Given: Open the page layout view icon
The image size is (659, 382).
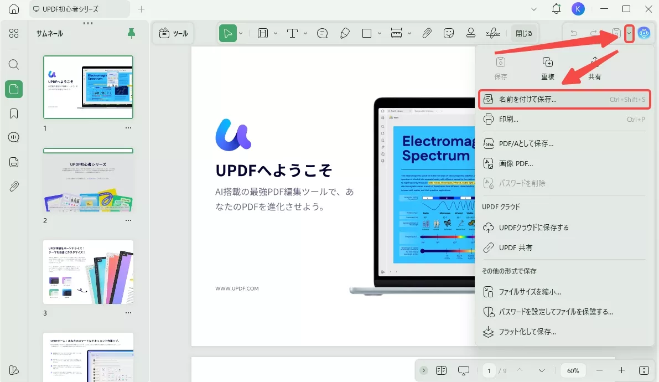Looking at the screenshot, I should click(x=441, y=370).
